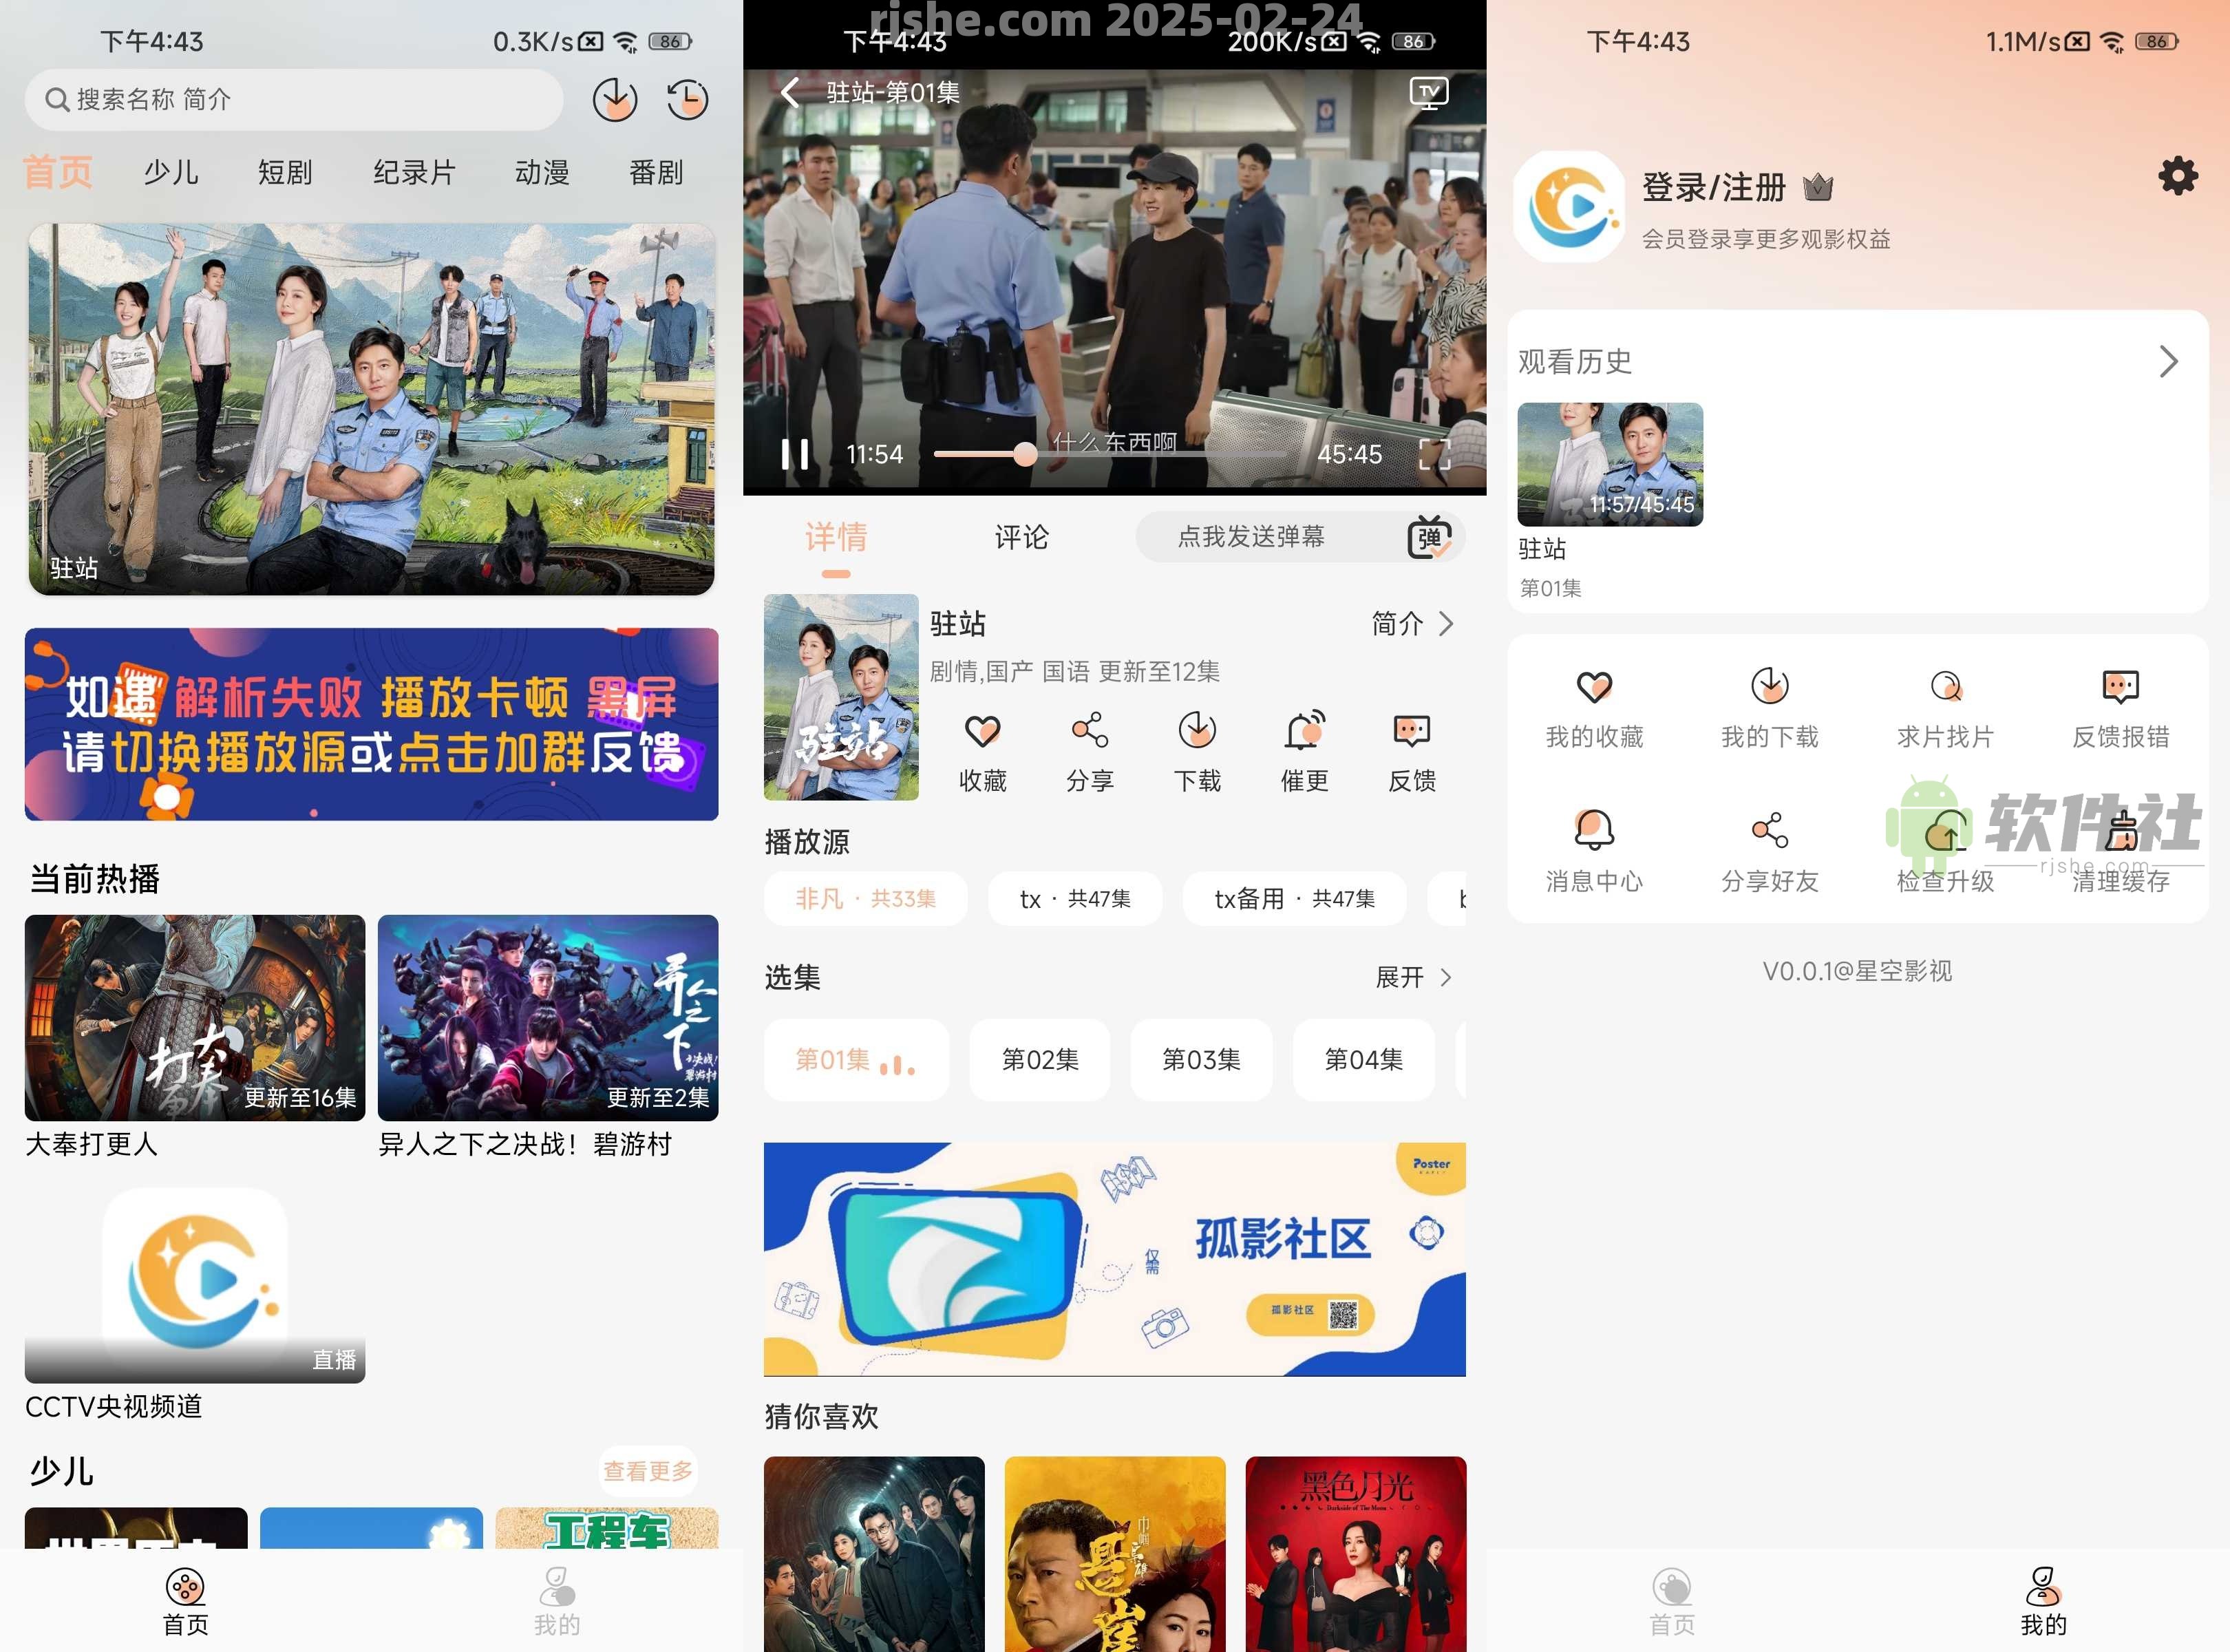
Task: Toggle danmaku 弹 icon
Action: coord(1429,538)
